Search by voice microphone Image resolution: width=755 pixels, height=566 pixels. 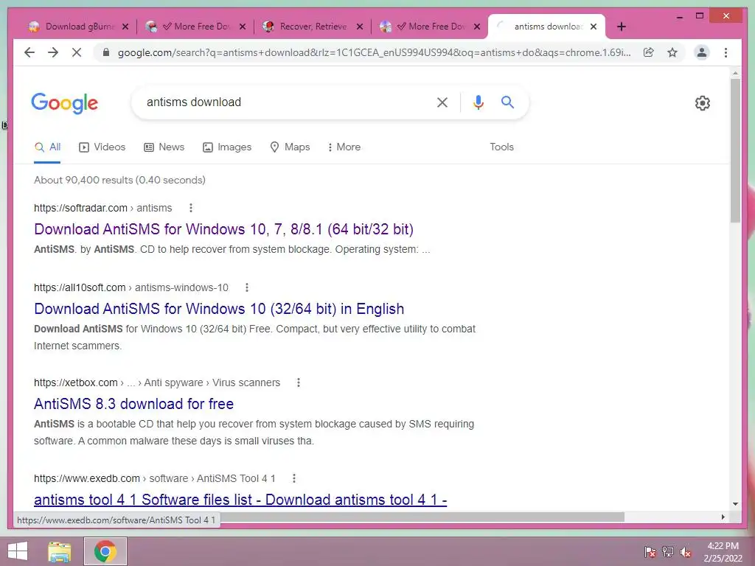pos(478,102)
